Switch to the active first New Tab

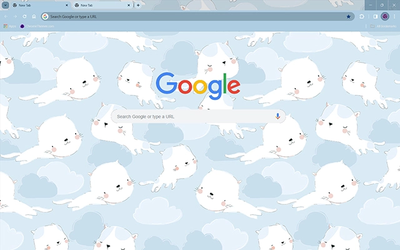40,5
